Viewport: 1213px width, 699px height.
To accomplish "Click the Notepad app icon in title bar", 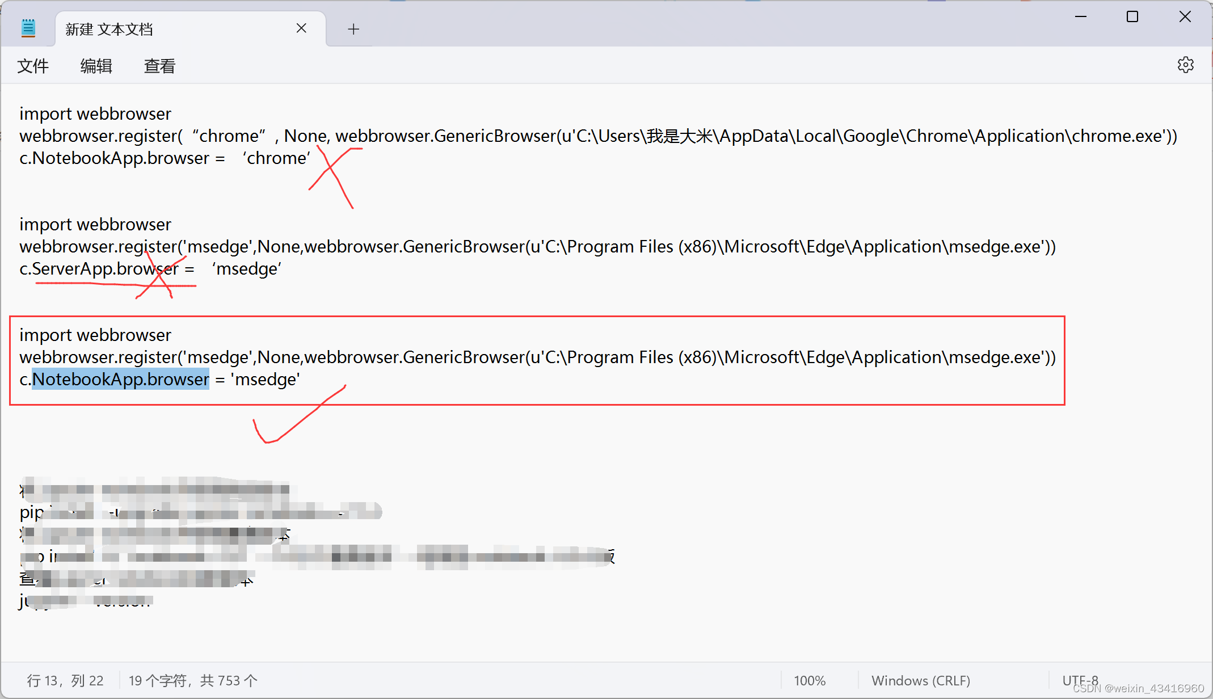I will [x=28, y=28].
